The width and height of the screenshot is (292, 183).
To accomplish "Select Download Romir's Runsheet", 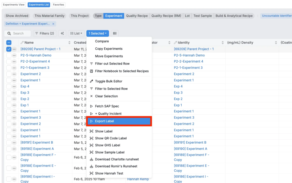I will [x=119, y=166].
